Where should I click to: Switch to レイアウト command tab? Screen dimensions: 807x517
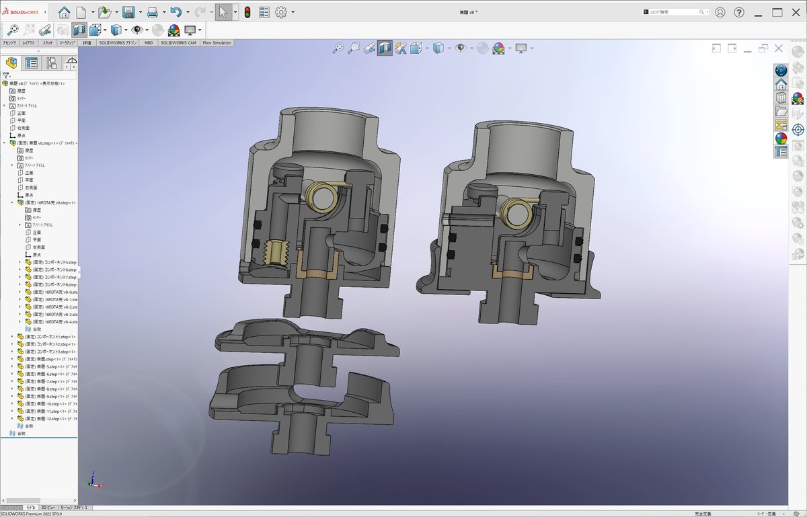(29, 42)
